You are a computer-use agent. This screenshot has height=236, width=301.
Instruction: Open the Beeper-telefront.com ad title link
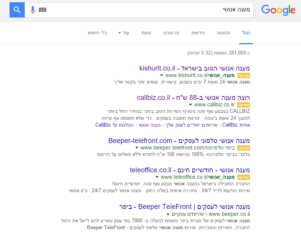click(179, 141)
